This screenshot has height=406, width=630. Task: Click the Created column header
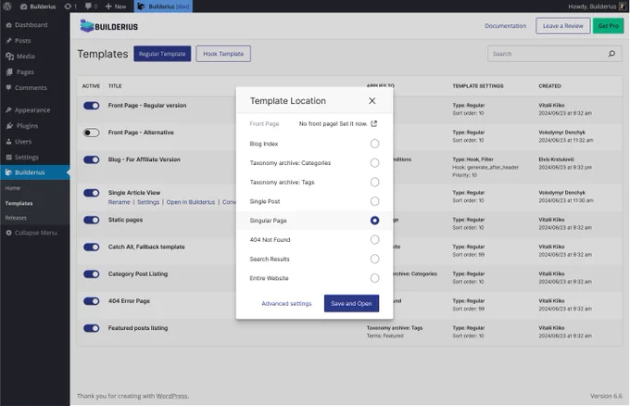click(549, 86)
